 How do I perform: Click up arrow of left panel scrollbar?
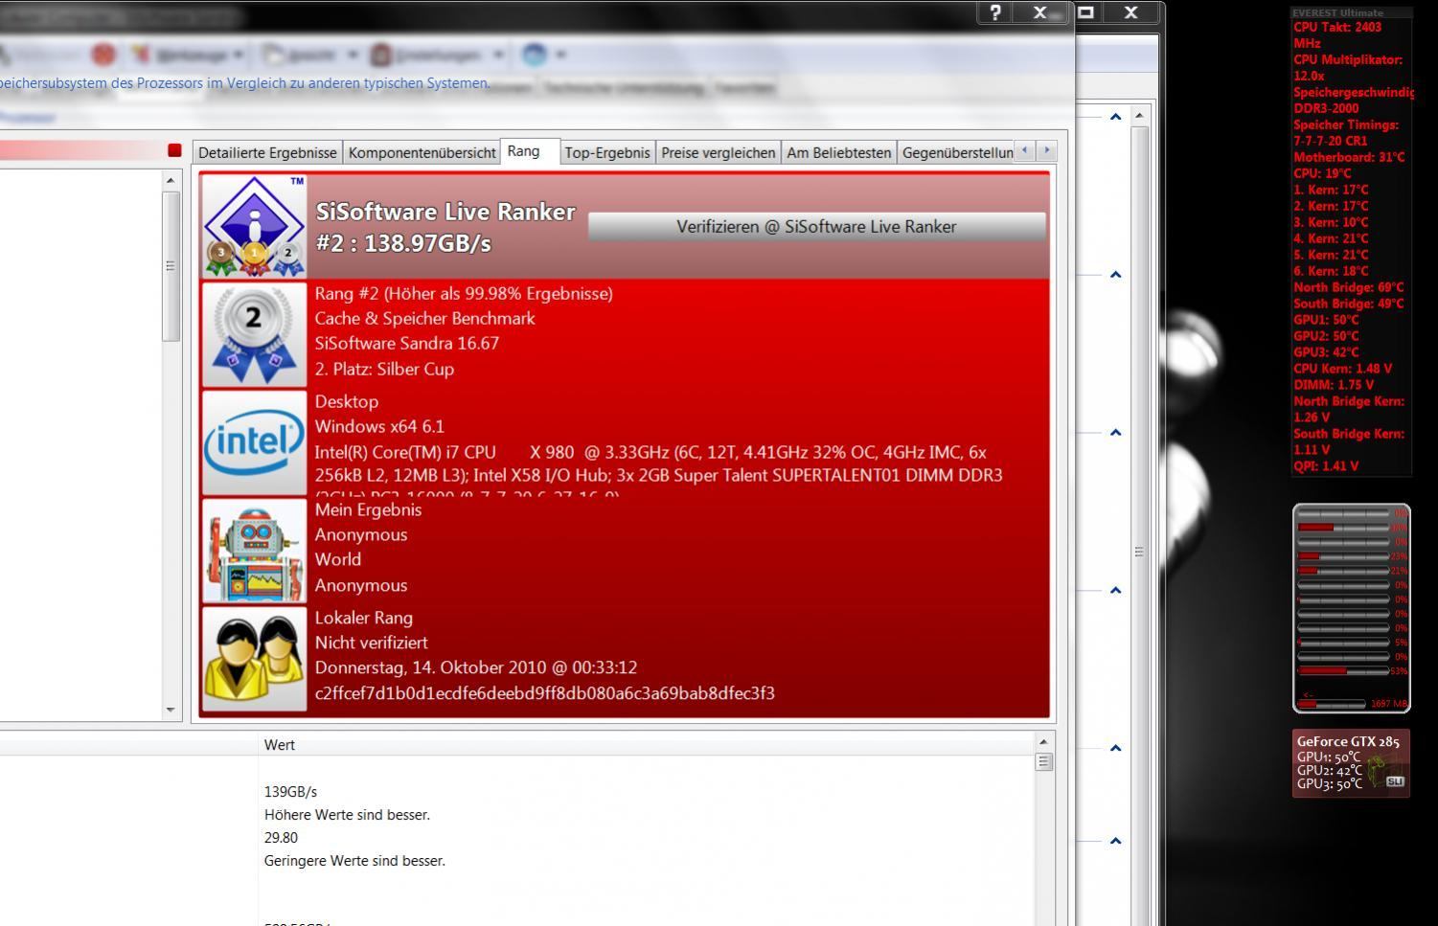pos(171,180)
